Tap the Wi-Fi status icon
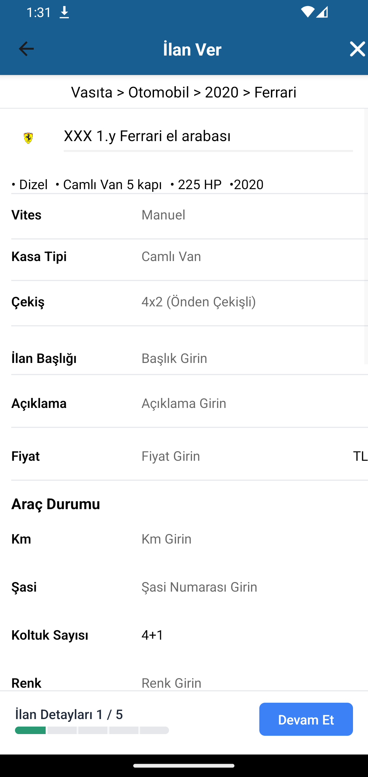Image resolution: width=368 pixels, height=777 pixels. pyautogui.click(x=307, y=12)
